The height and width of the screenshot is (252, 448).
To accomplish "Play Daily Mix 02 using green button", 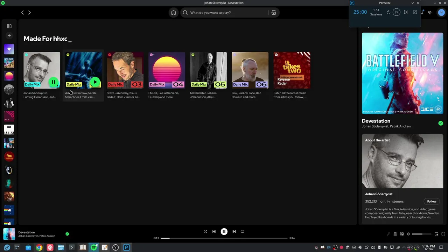I will 95,82.
